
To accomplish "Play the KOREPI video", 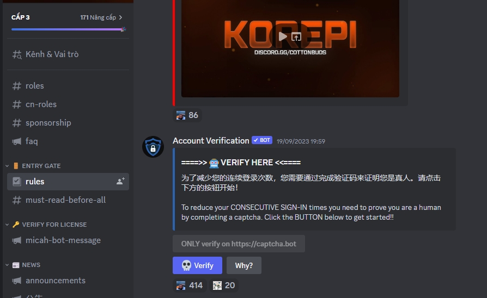I will click(x=283, y=36).
